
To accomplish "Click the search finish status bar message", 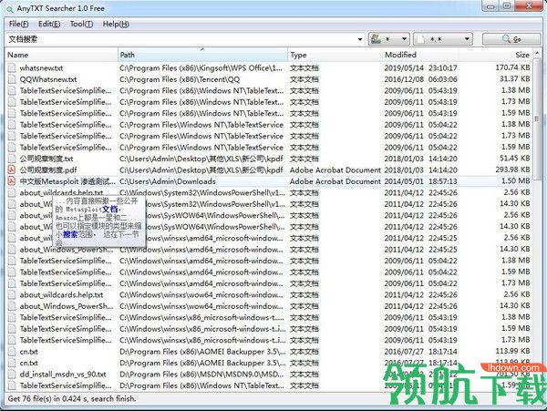I will [x=72, y=398].
